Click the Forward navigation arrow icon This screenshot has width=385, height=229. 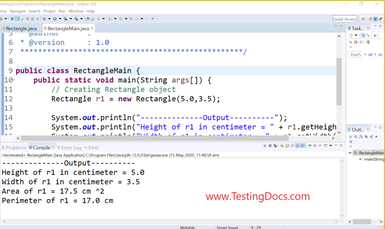[x=148, y=19]
